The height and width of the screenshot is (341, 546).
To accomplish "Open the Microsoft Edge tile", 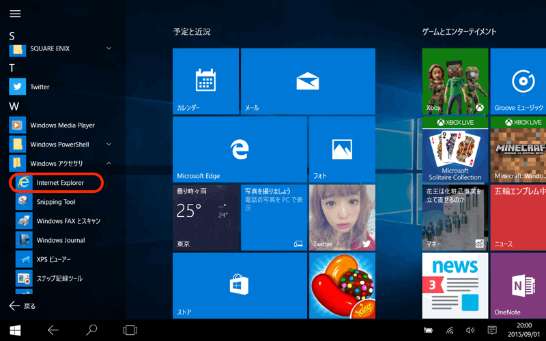I will tap(239, 149).
